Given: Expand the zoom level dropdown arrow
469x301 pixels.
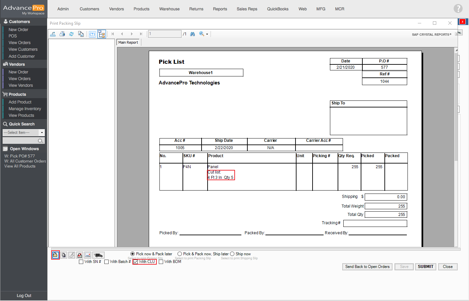Looking at the screenshot, I should [x=207, y=34].
